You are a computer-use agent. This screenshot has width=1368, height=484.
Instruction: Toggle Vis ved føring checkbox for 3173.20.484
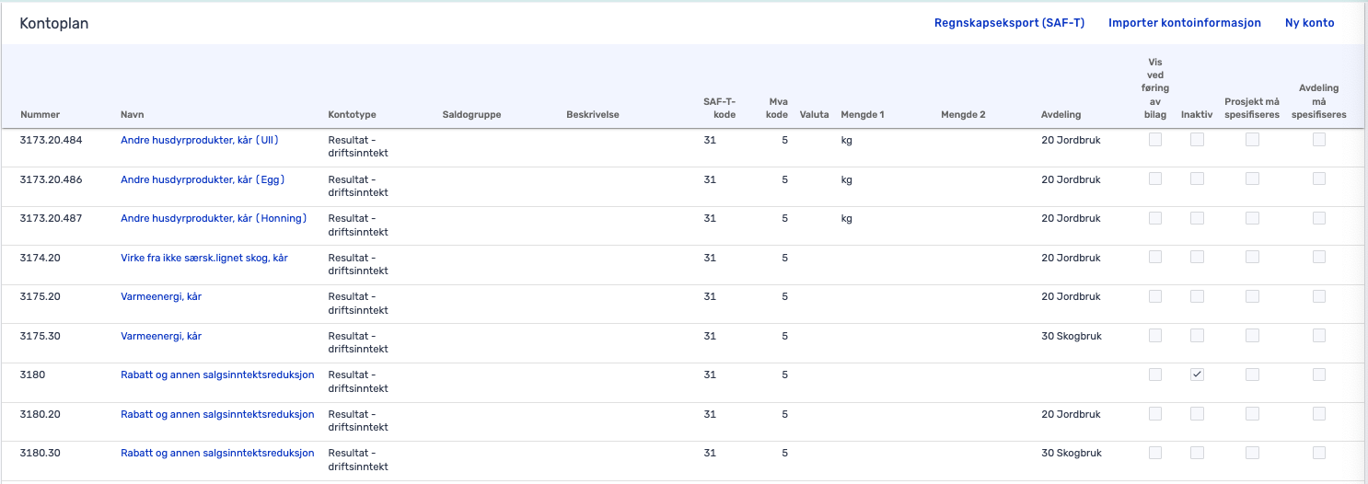(1154, 140)
